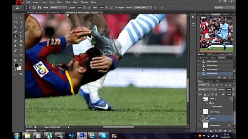Create a new adjustment layer
The image size is (248, 139).
click(216, 131)
